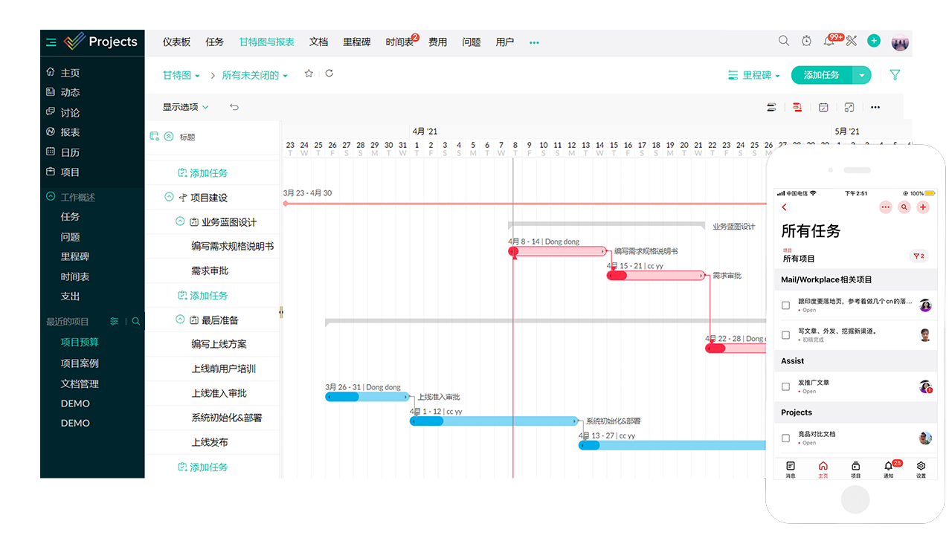Viewport: 952px width, 538px height.
Task: Switch to the top 里程碑 tab
Action: tap(357, 42)
